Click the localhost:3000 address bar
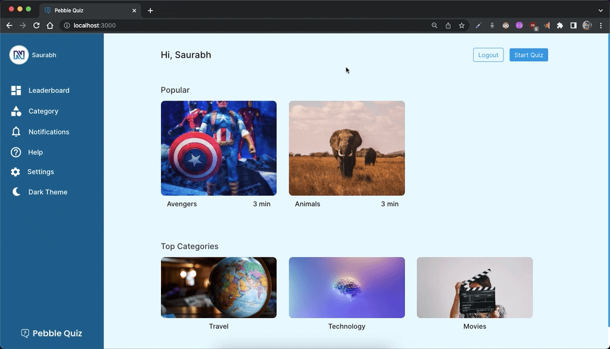This screenshot has height=349, width=610. 242,25
